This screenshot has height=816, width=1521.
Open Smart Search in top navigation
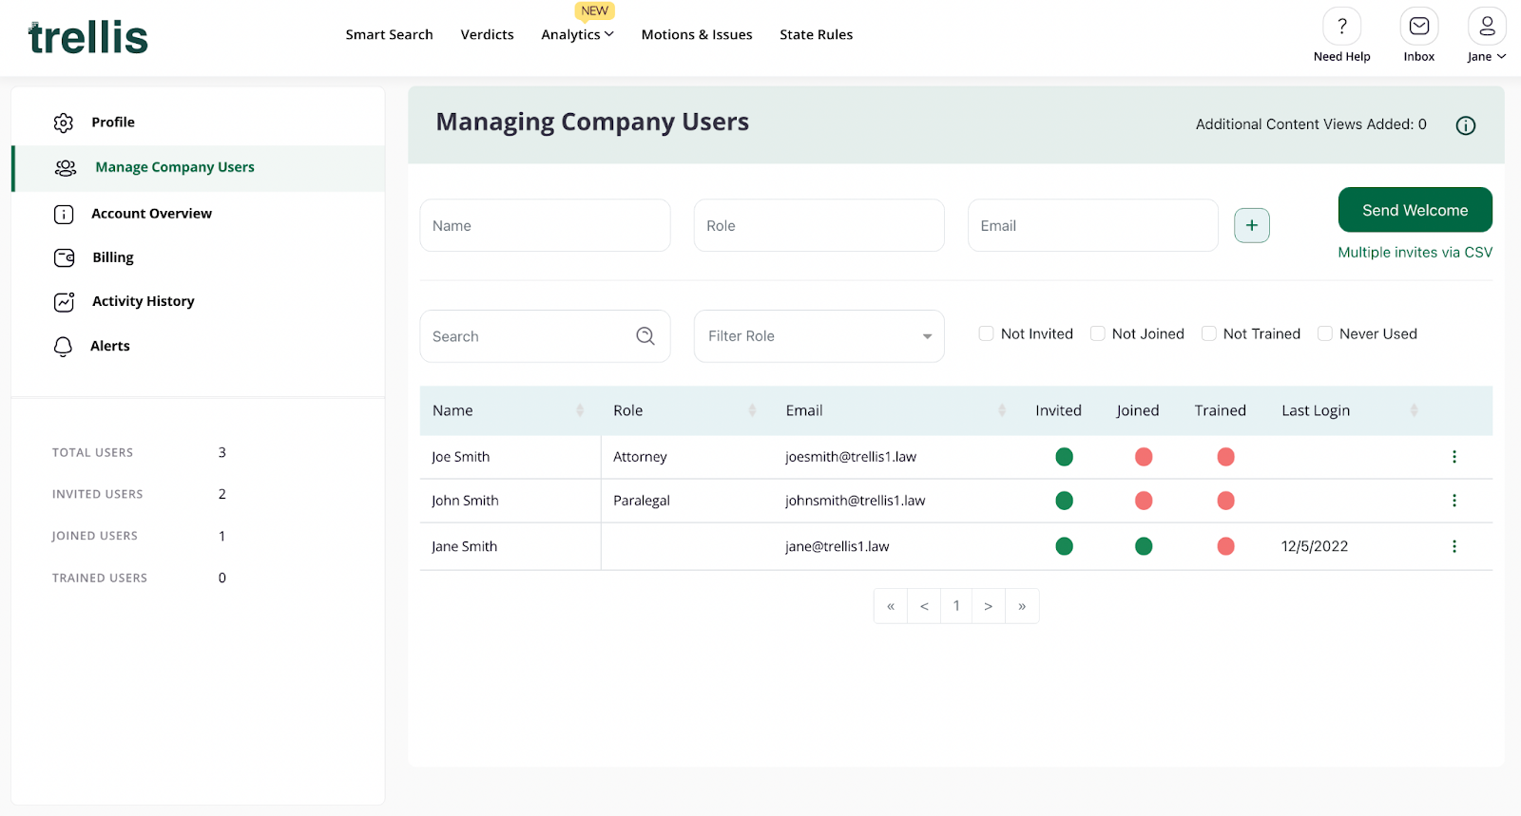[x=389, y=34]
